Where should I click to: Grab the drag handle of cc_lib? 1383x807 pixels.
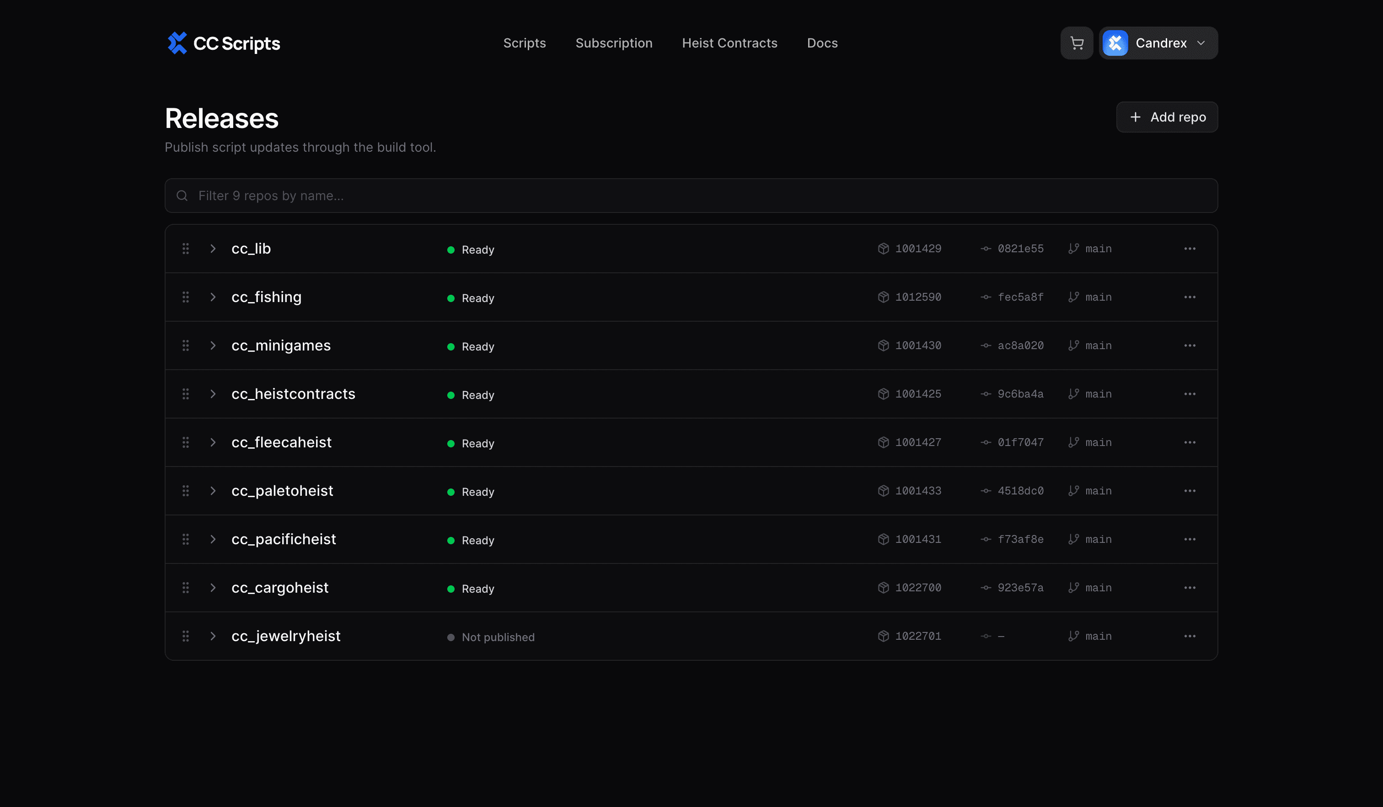tap(186, 248)
